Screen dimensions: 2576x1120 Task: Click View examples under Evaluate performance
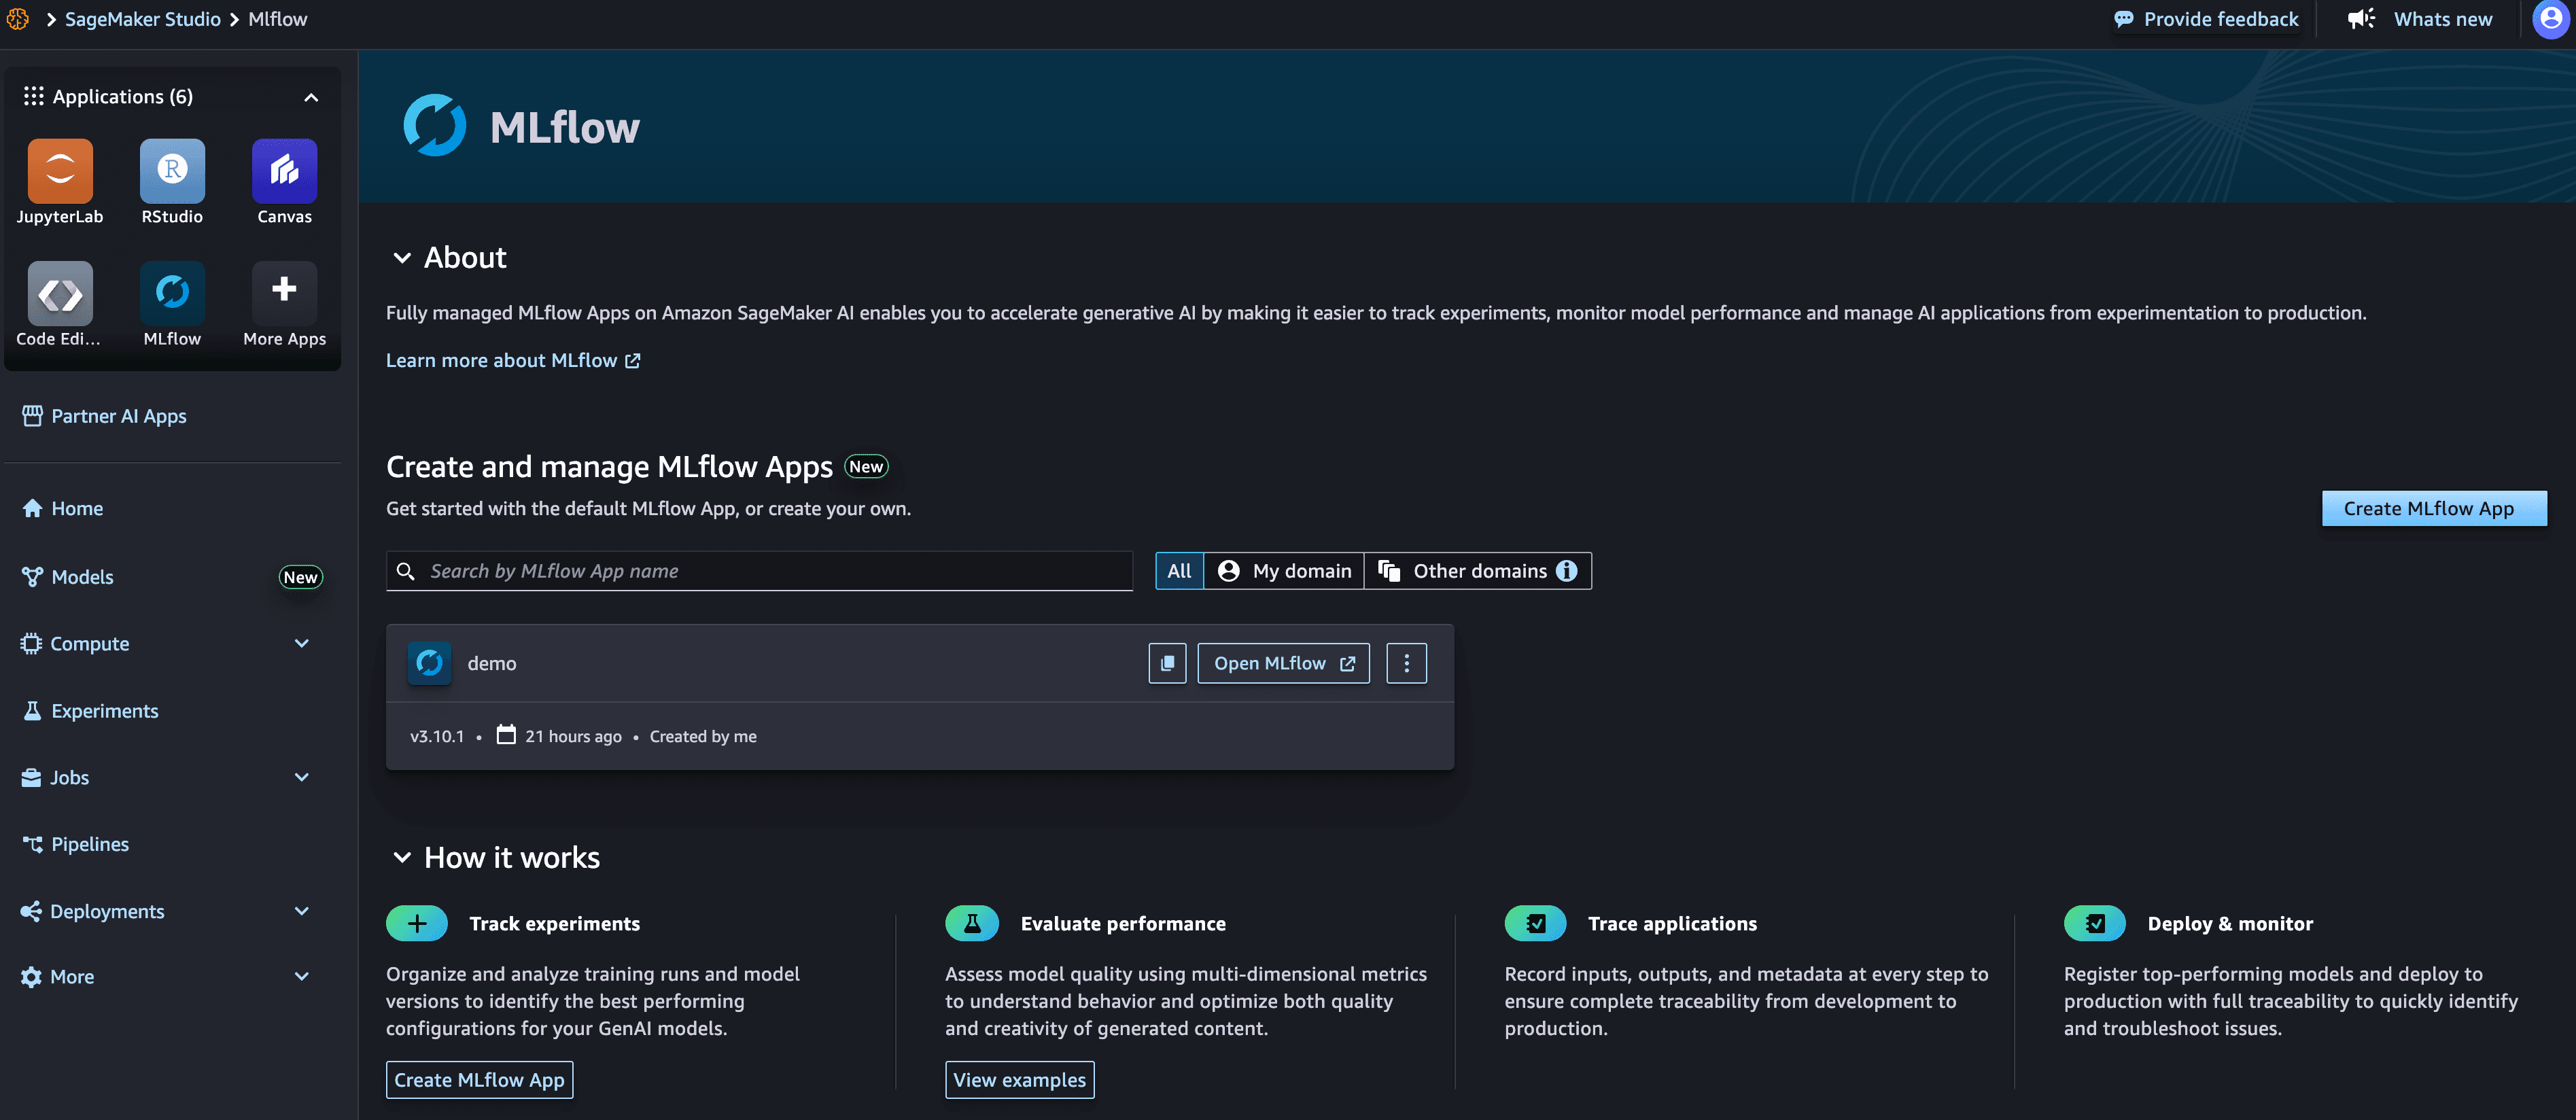[x=1020, y=1080]
